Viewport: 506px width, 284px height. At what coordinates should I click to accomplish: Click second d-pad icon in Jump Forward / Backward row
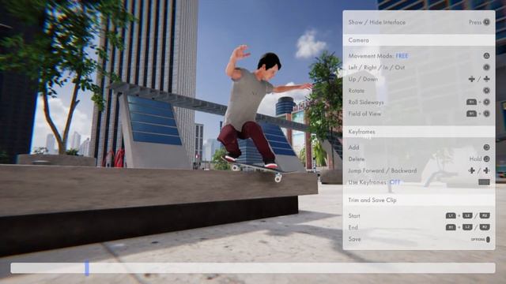click(486, 170)
